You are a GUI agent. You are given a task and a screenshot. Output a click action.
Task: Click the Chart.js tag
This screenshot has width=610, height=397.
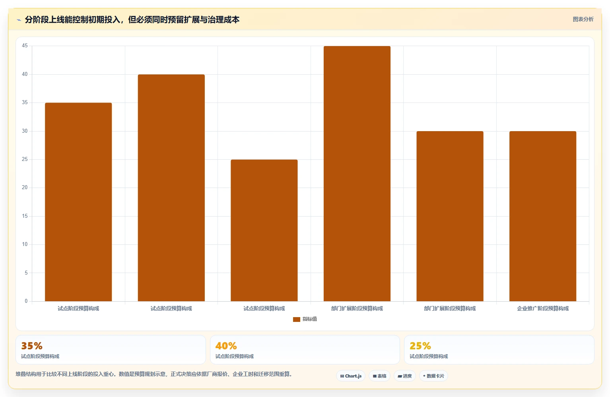pyautogui.click(x=351, y=376)
